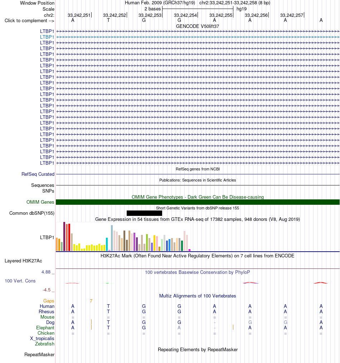Viewport: 340px width, 363px height.
Task: Click the 'Click to complement -->' label
Action: point(29,21)
